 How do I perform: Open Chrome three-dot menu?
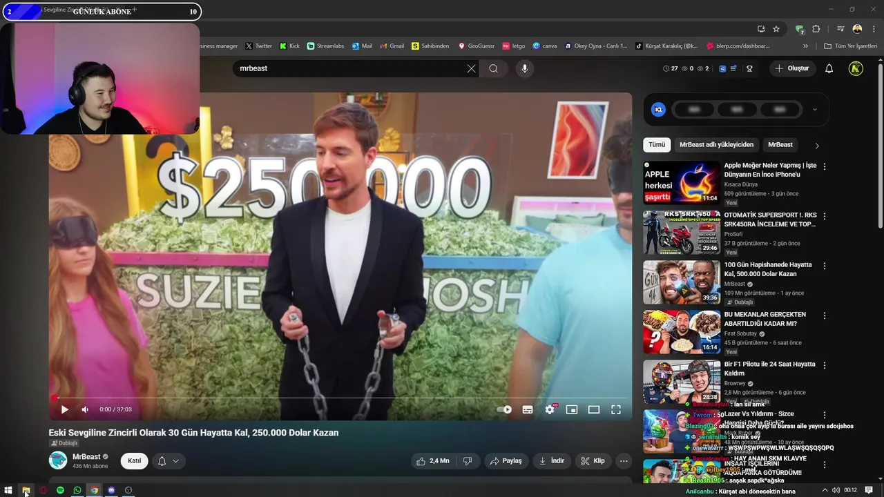pyautogui.click(x=872, y=29)
